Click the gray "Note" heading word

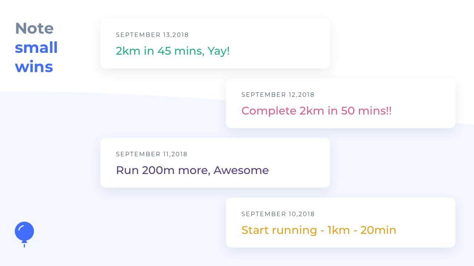click(34, 28)
